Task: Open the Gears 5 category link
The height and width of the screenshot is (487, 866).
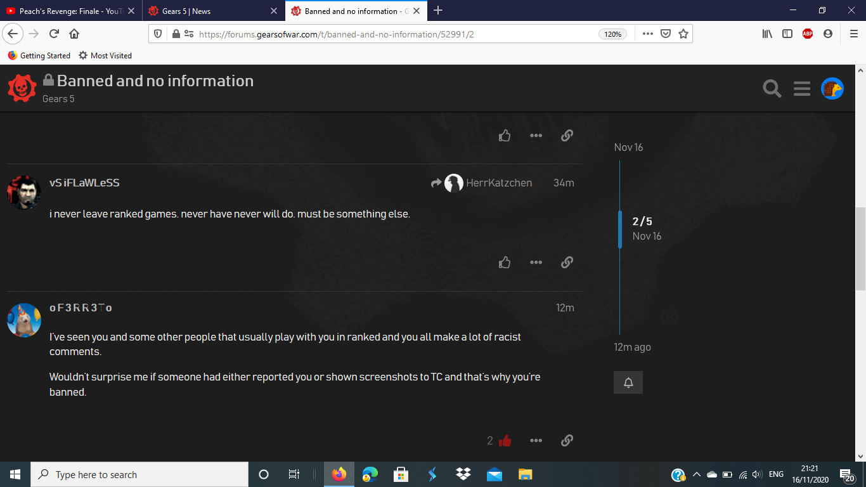Action: point(58,99)
